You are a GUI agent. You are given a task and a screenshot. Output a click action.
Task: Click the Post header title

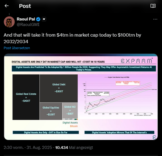[x=25, y=6]
